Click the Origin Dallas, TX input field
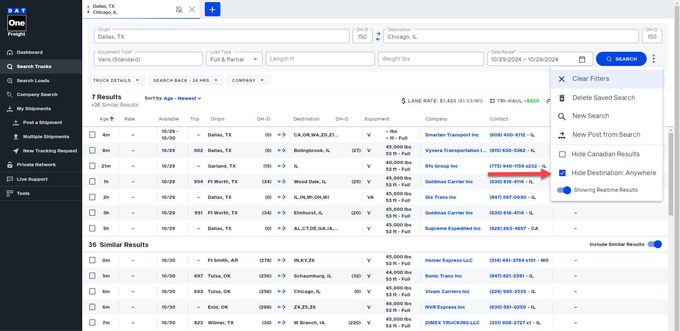 (221, 37)
